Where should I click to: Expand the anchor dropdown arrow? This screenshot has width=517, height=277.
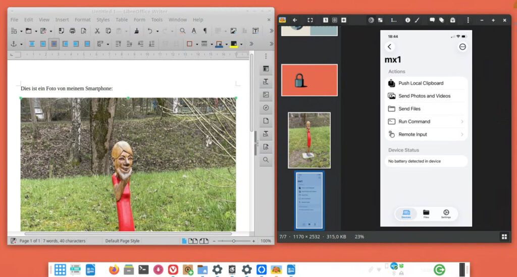(x=21, y=44)
